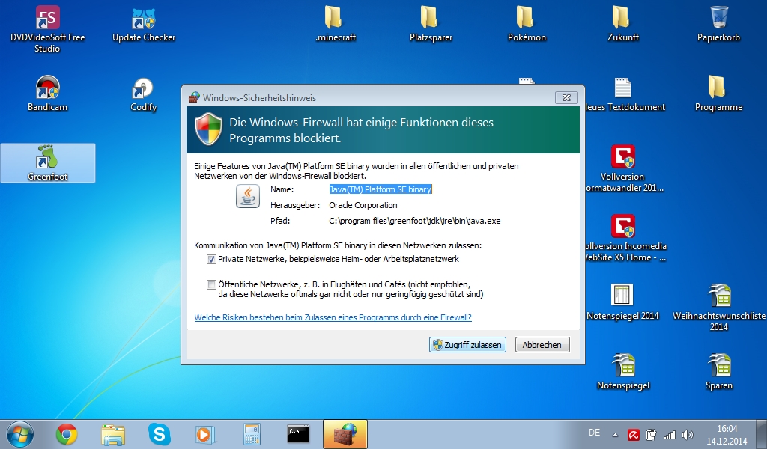This screenshot has height=449, width=767.
Task: Open the red Avira tray icon
Action: click(634, 434)
